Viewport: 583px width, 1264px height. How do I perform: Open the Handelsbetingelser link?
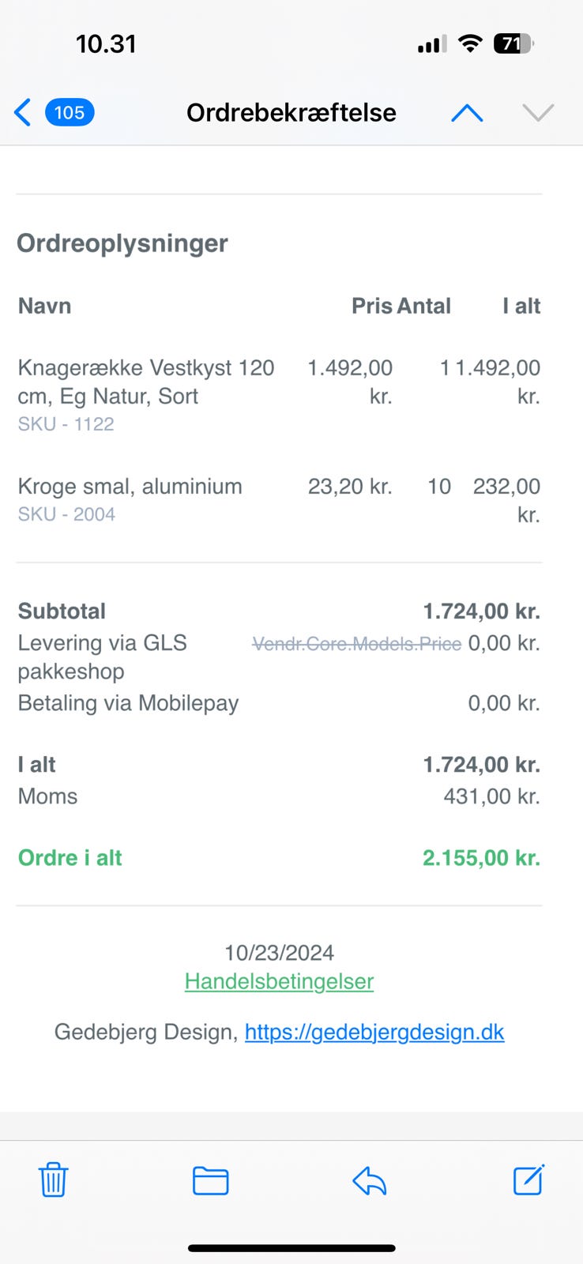click(279, 981)
